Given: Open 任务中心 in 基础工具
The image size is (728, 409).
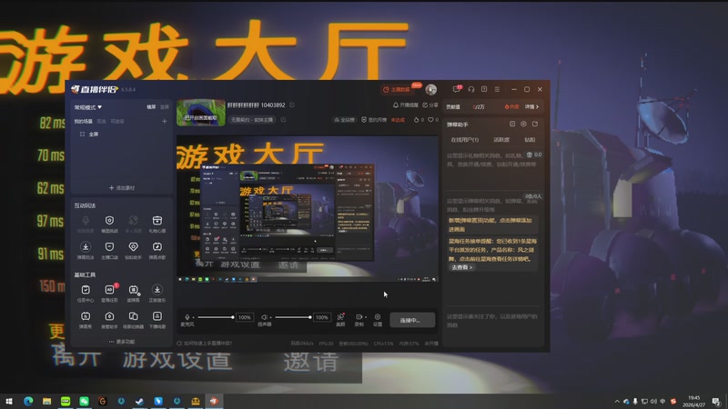Looking at the screenshot, I should [x=86, y=290].
